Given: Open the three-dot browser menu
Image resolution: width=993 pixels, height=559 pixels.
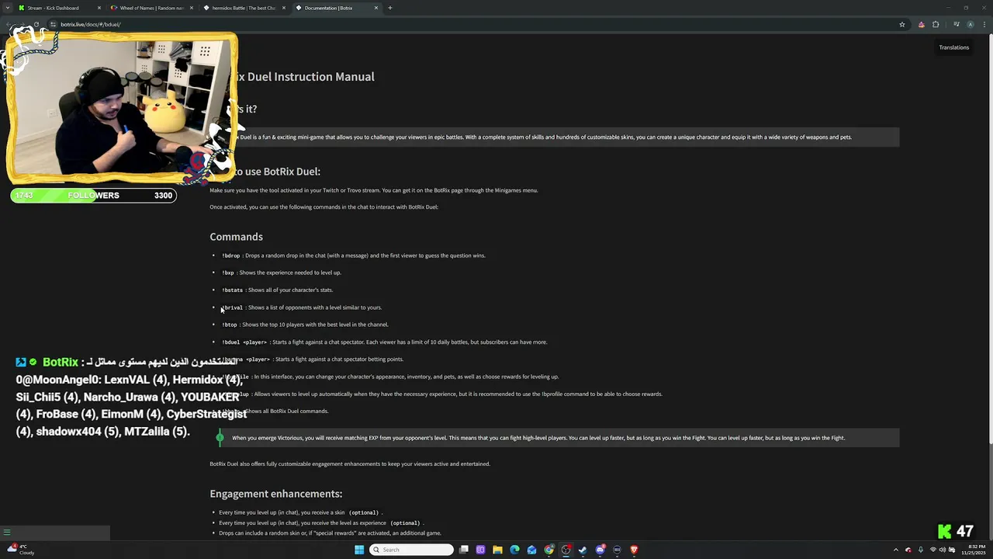Looking at the screenshot, I should point(984,24).
